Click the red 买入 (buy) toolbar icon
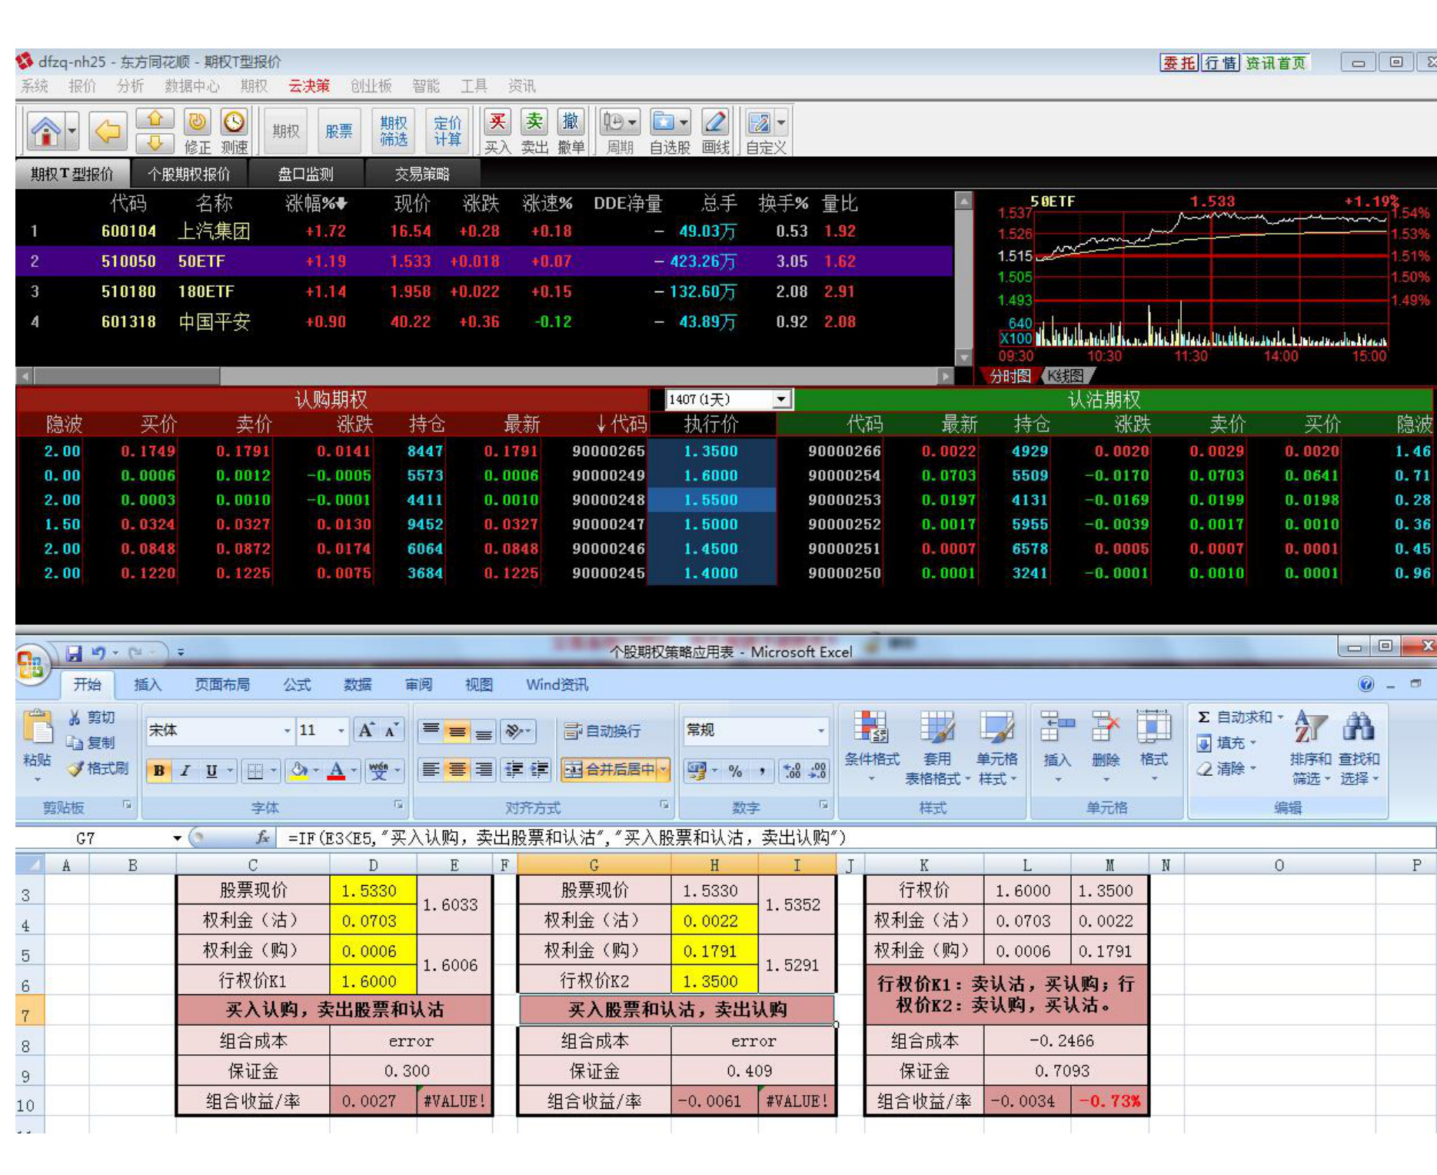1437x1175 pixels. (497, 122)
